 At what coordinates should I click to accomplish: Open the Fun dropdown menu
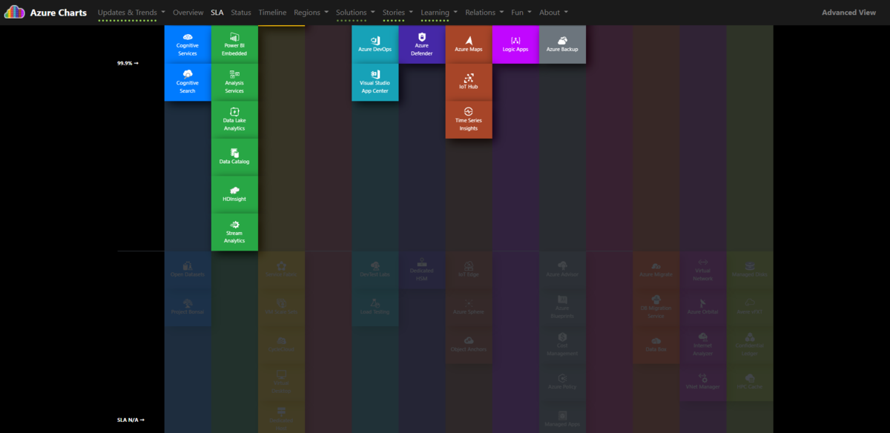click(521, 13)
